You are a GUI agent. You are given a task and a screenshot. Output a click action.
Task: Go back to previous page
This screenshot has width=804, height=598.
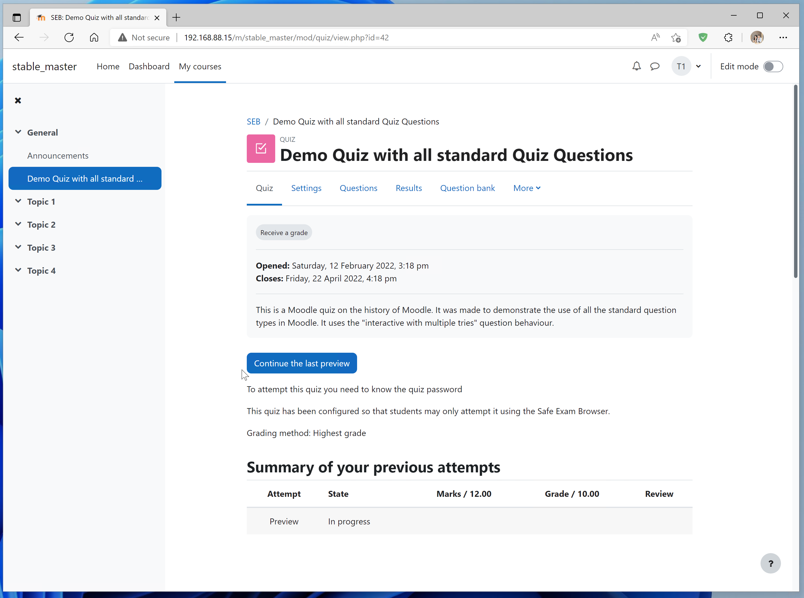[x=19, y=37]
